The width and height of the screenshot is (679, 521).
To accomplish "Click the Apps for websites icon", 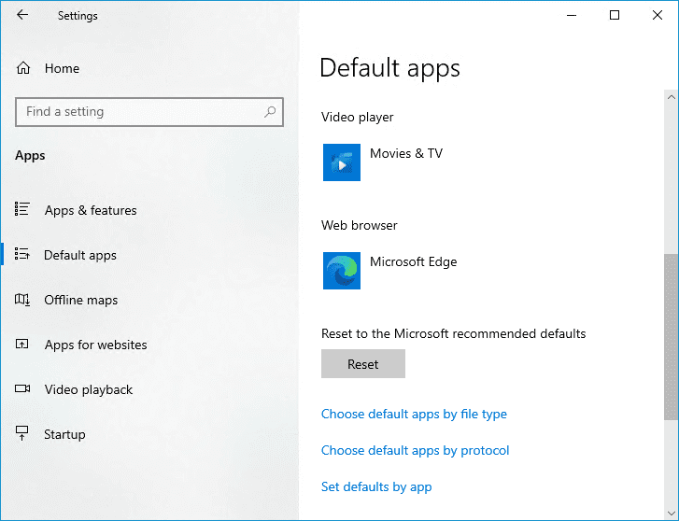I will [22, 344].
